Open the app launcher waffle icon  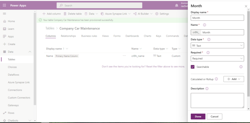click(x=4, y=5)
